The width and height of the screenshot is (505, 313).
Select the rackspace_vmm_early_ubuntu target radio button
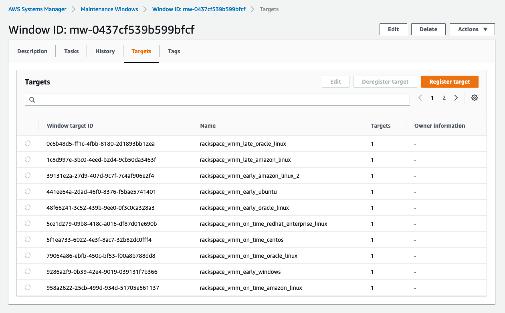[x=27, y=191]
